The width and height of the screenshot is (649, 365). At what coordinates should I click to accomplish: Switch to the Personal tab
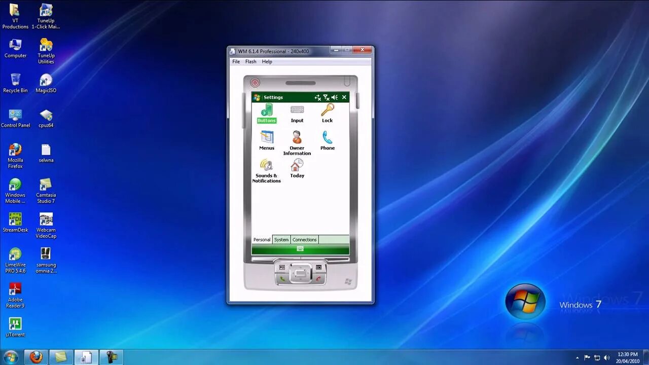pyautogui.click(x=262, y=240)
